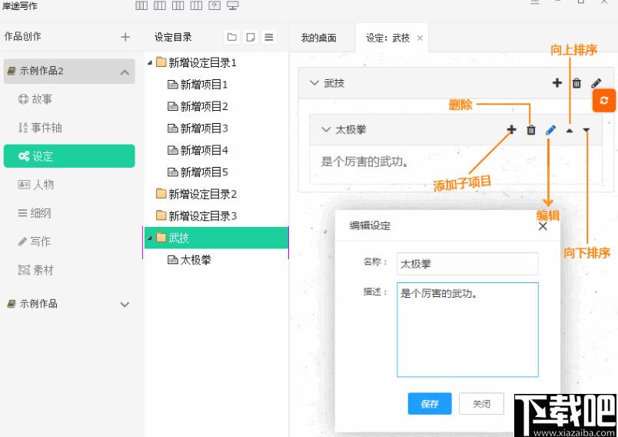This screenshot has height=437, width=618.
Task: Click the monitor display icon in title bar
Action: pyautogui.click(x=233, y=5)
